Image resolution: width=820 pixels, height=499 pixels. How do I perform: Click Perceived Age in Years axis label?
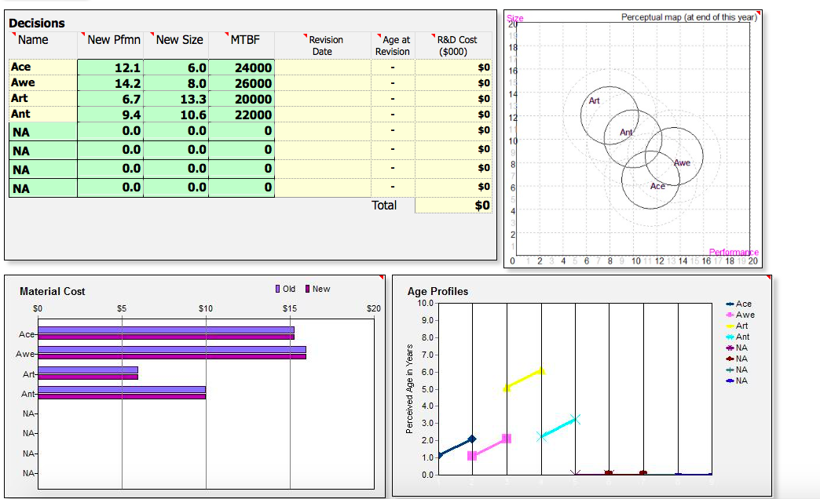point(409,388)
